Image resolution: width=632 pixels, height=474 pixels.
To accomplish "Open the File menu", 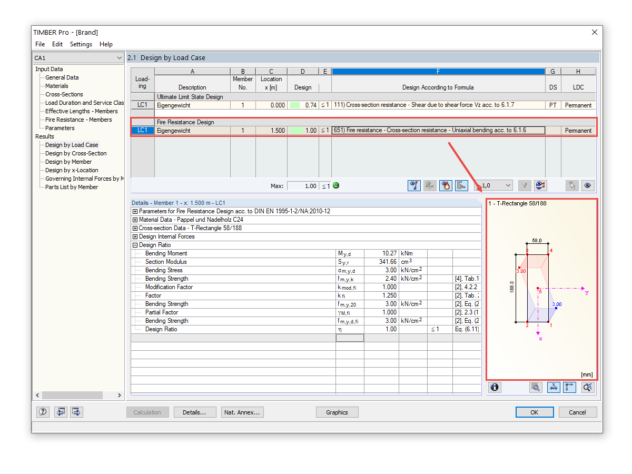I will tap(40, 44).
